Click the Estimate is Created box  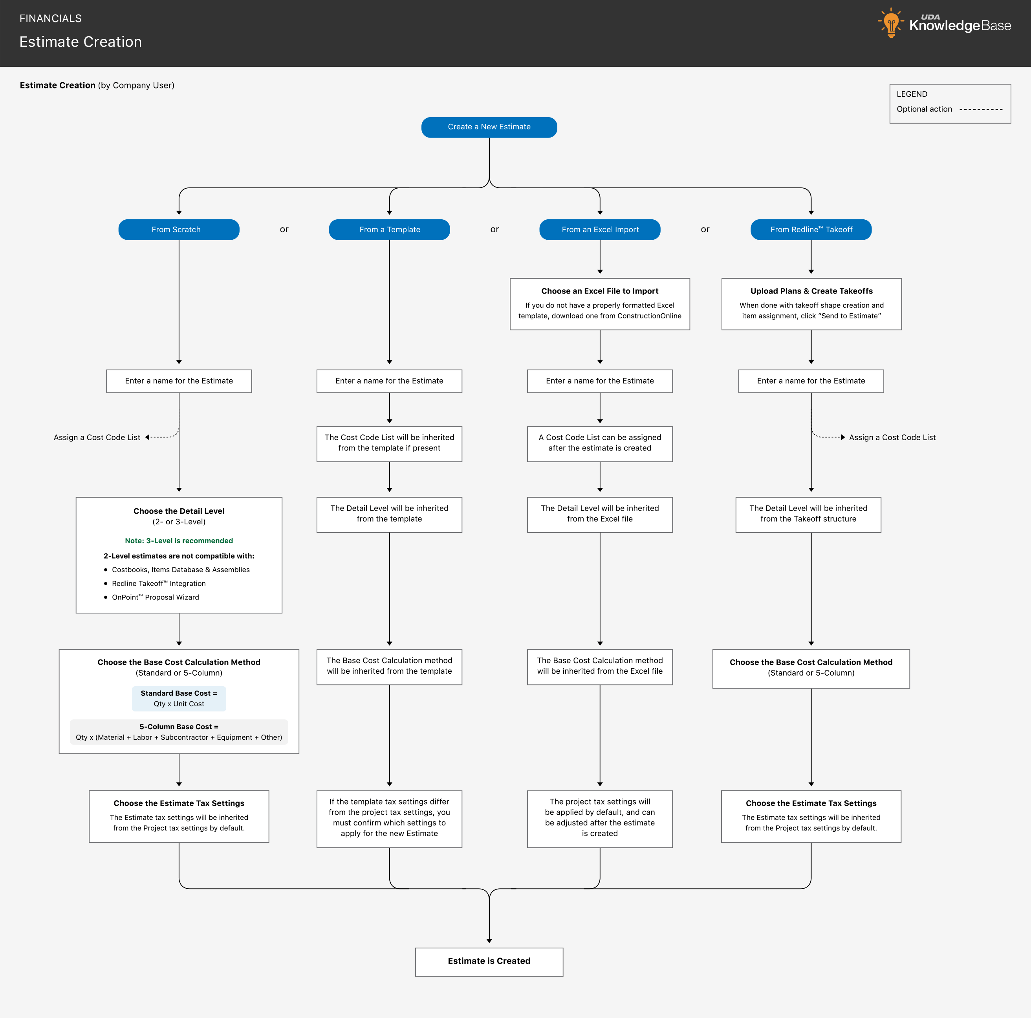tap(489, 961)
